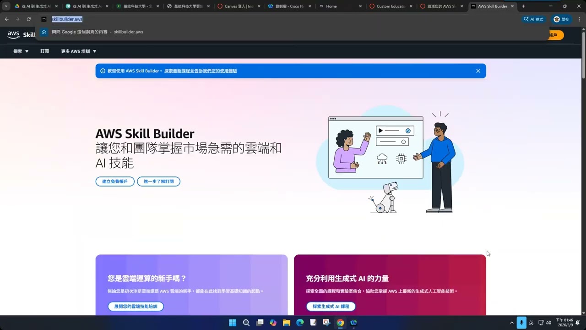Open the notification bell in taskbar
The image size is (586, 330).
pos(578,323)
